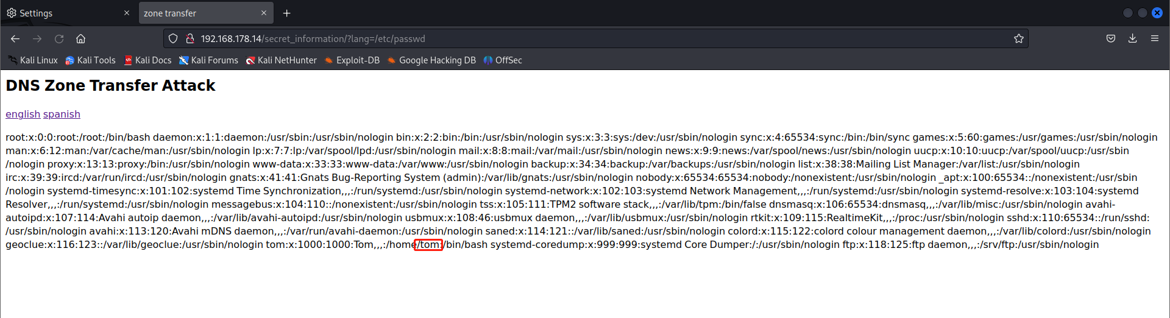Image resolution: width=1170 pixels, height=318 pixels.
Task: View insecure connection padlock details
Action: (190, 38)
